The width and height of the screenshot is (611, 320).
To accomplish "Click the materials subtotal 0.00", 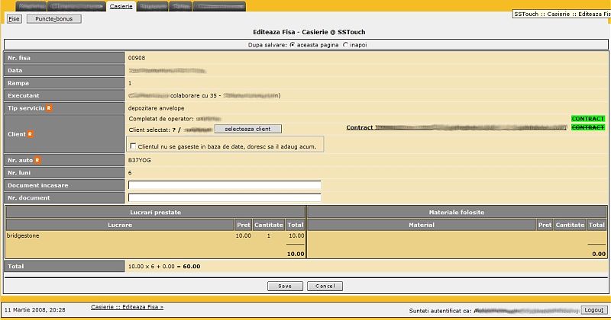I will pos(599,254).
